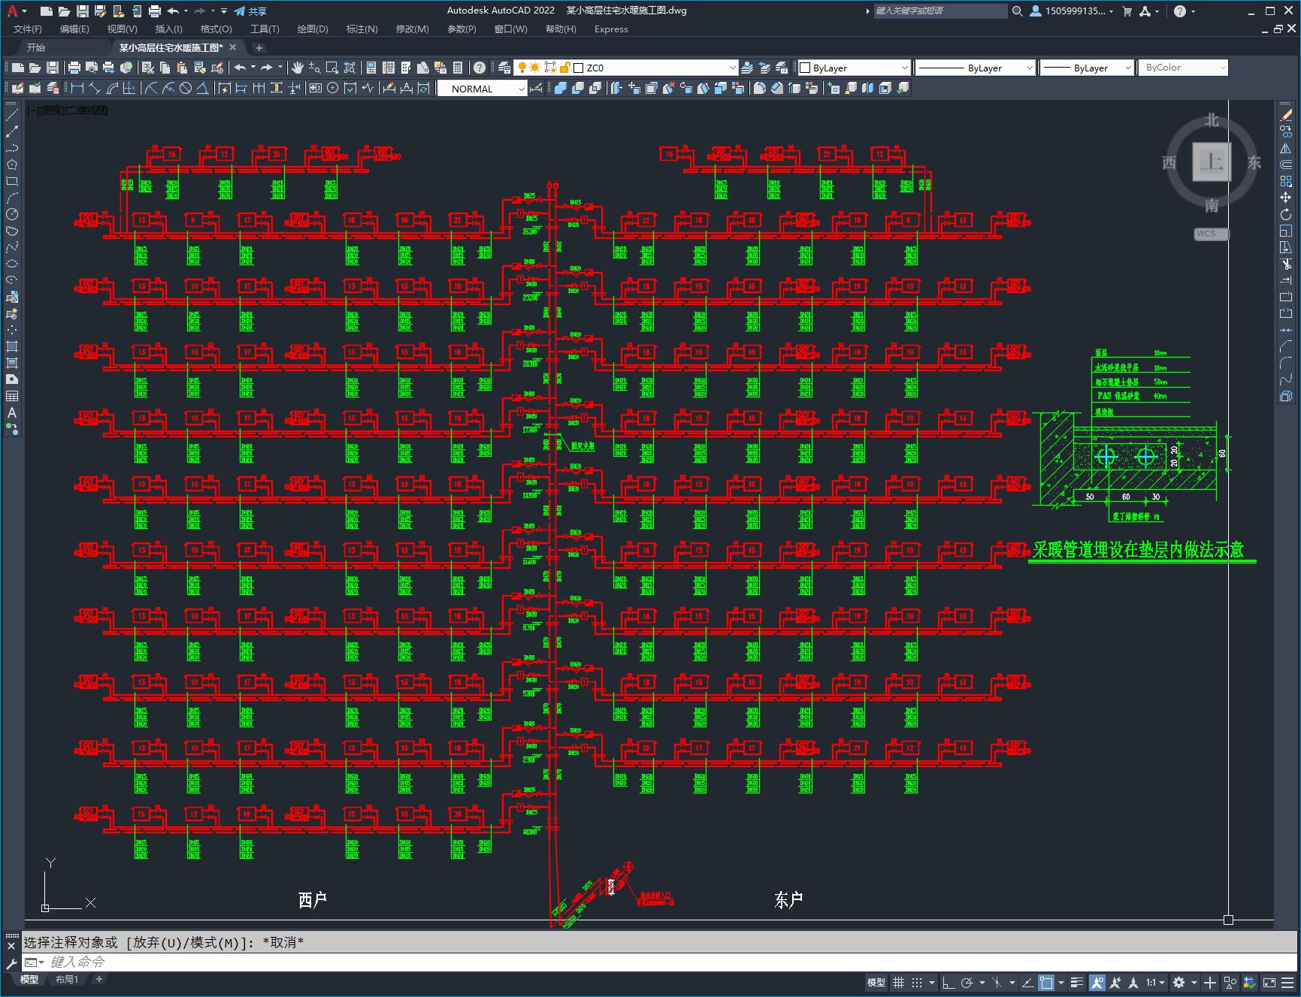Image resolution: width=1301 pixels, height=997 pixels.
Task: Select the Mirror tool in the modify toolbar
Action: (x=1286, y=148)
